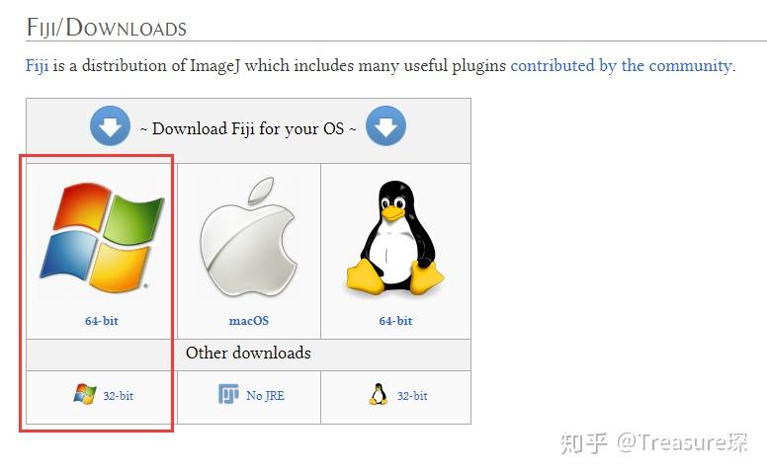The image size is (767, 473).
Task: Select the No JRE download link
Action: point(265,396)
